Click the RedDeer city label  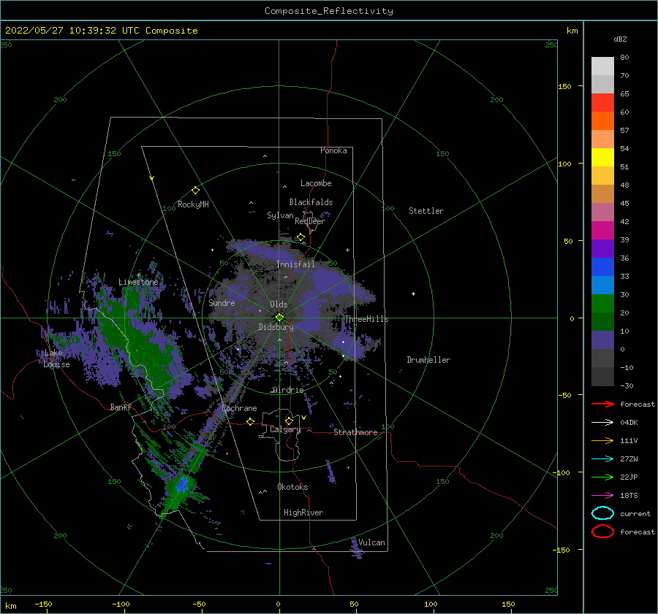[x=310, y=221]
